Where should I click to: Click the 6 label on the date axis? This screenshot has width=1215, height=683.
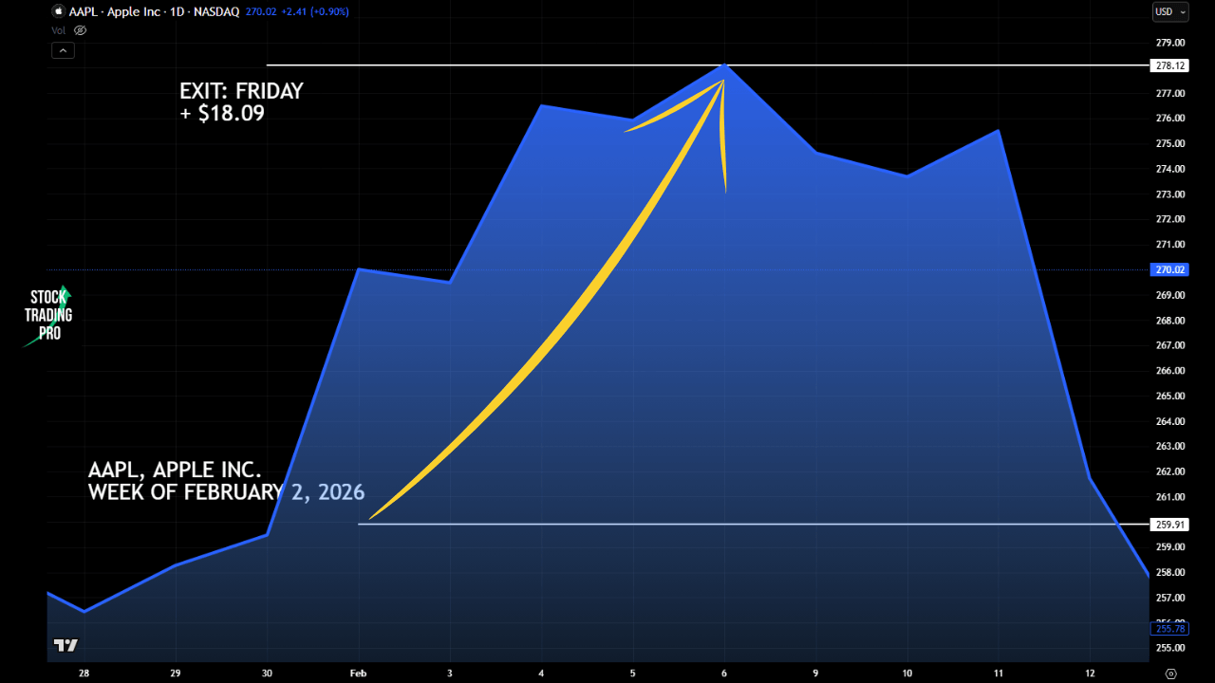pyautogui.click(x=724, y=673)
